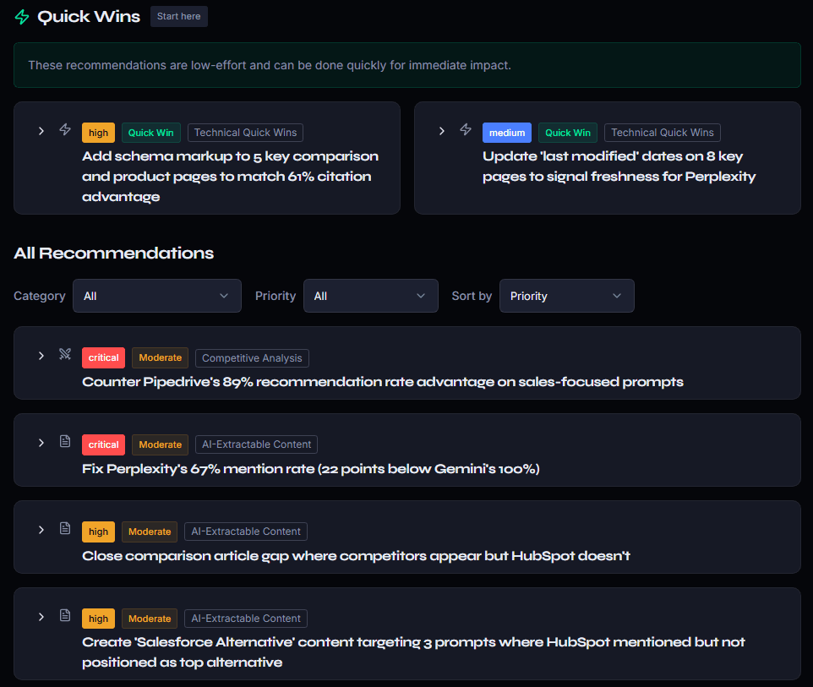Click critical tag on Fix Perplexity card
The height and width of the screenshot is (687, 813).
[104, 444]
